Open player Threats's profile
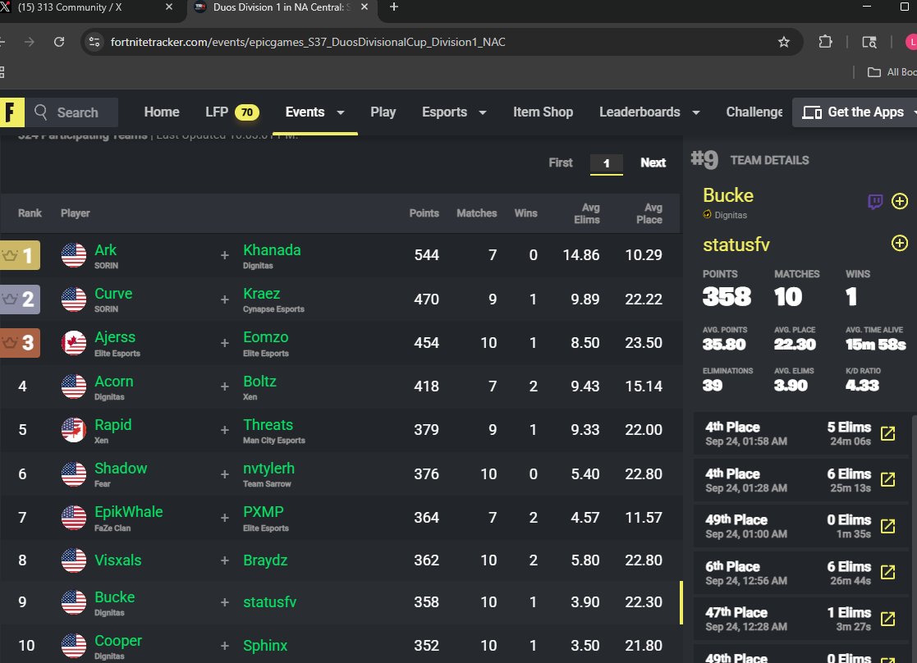917x663 pixels. 268,424
